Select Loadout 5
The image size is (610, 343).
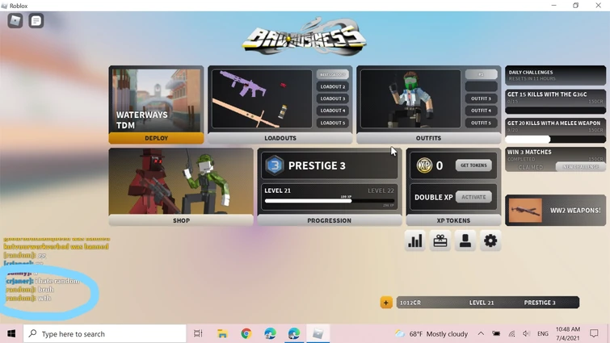(333, 123)
